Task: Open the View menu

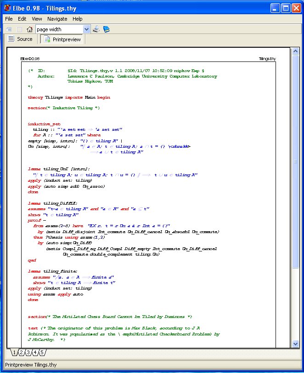Action: (37, 19)
